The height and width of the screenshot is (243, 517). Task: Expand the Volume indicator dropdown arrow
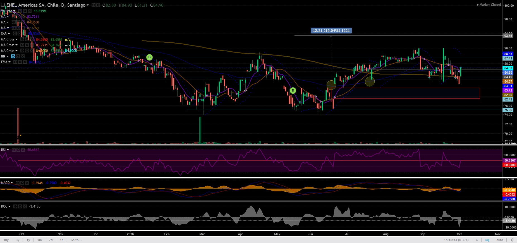[x=14, y=11]
